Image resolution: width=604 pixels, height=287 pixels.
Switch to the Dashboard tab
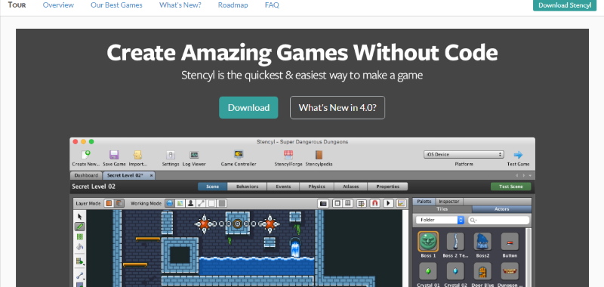[86, 175]
